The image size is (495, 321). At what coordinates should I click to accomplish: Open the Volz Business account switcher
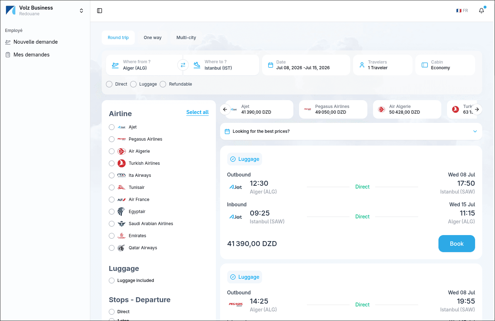click(x=45, y=11)
